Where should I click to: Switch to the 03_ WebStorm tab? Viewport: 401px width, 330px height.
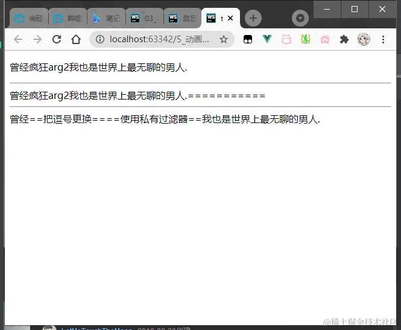coord(145,18)
